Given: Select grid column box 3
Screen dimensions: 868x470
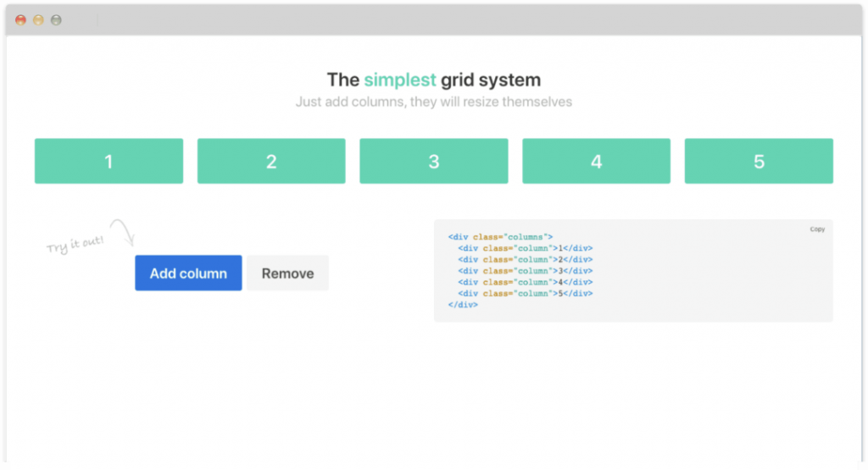Looking at the screenshot, I should [434, 161].
